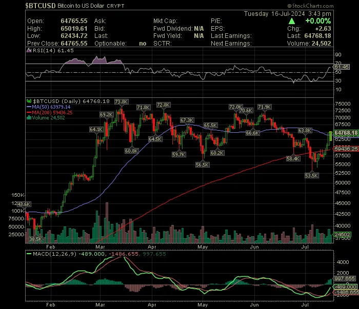Click the $BTCUSD ticker symbol title
This screenshot has height=309, width=359.
point(41,6)
